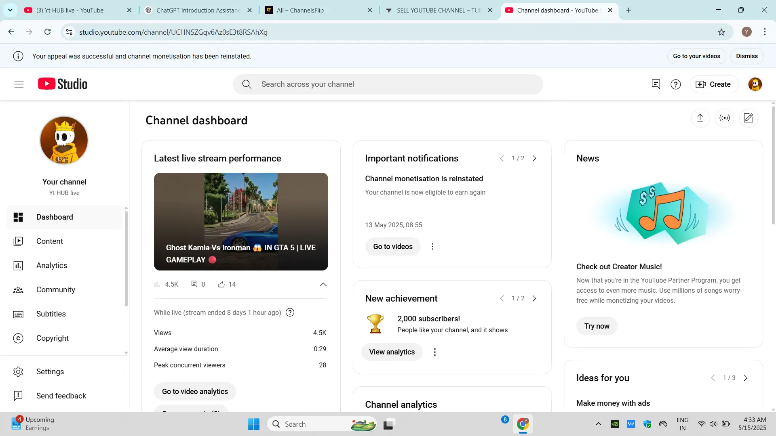Dismiss the monetisation reinstated banner

coord(746,56)
